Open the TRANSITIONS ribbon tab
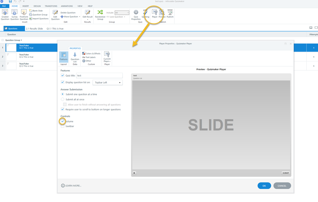318x202 pixels. pyautogui.click(x=51, y=6)
